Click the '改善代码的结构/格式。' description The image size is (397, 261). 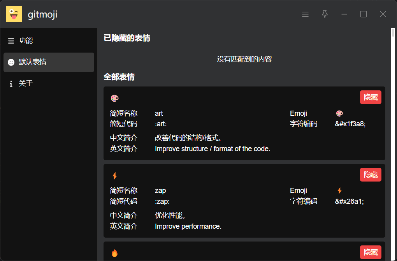point(189,138)
